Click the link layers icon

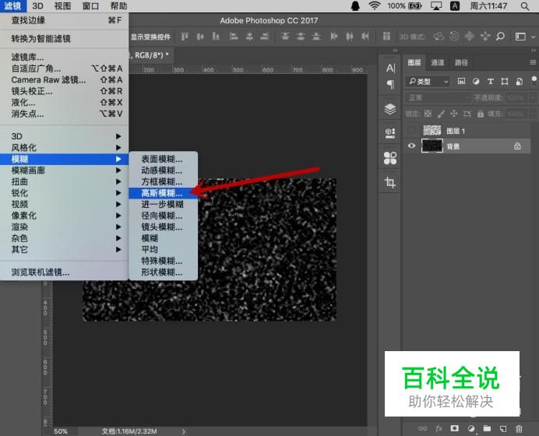(422, 428)
